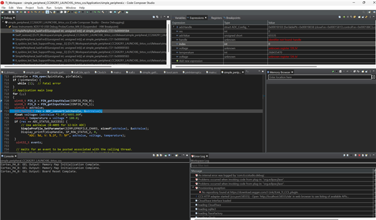Close the Error Log tab
This screenshot has width=376, height=220.
207,156
